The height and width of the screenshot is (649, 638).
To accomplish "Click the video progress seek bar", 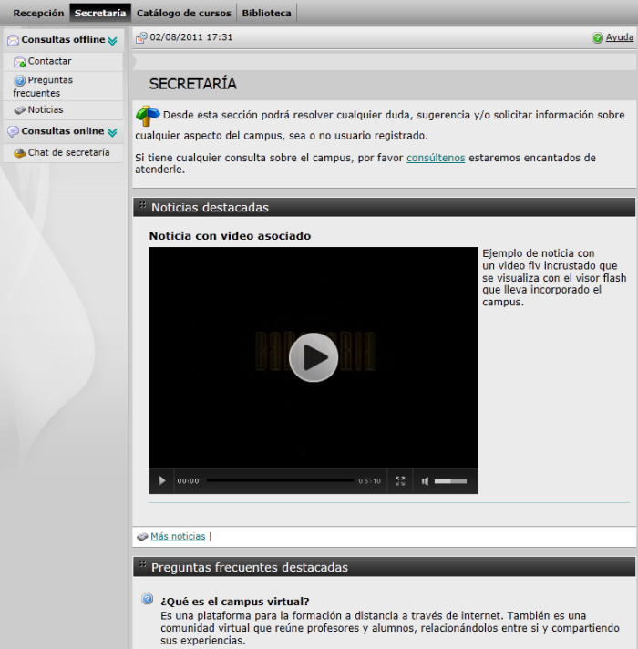I will click(280, 480).
